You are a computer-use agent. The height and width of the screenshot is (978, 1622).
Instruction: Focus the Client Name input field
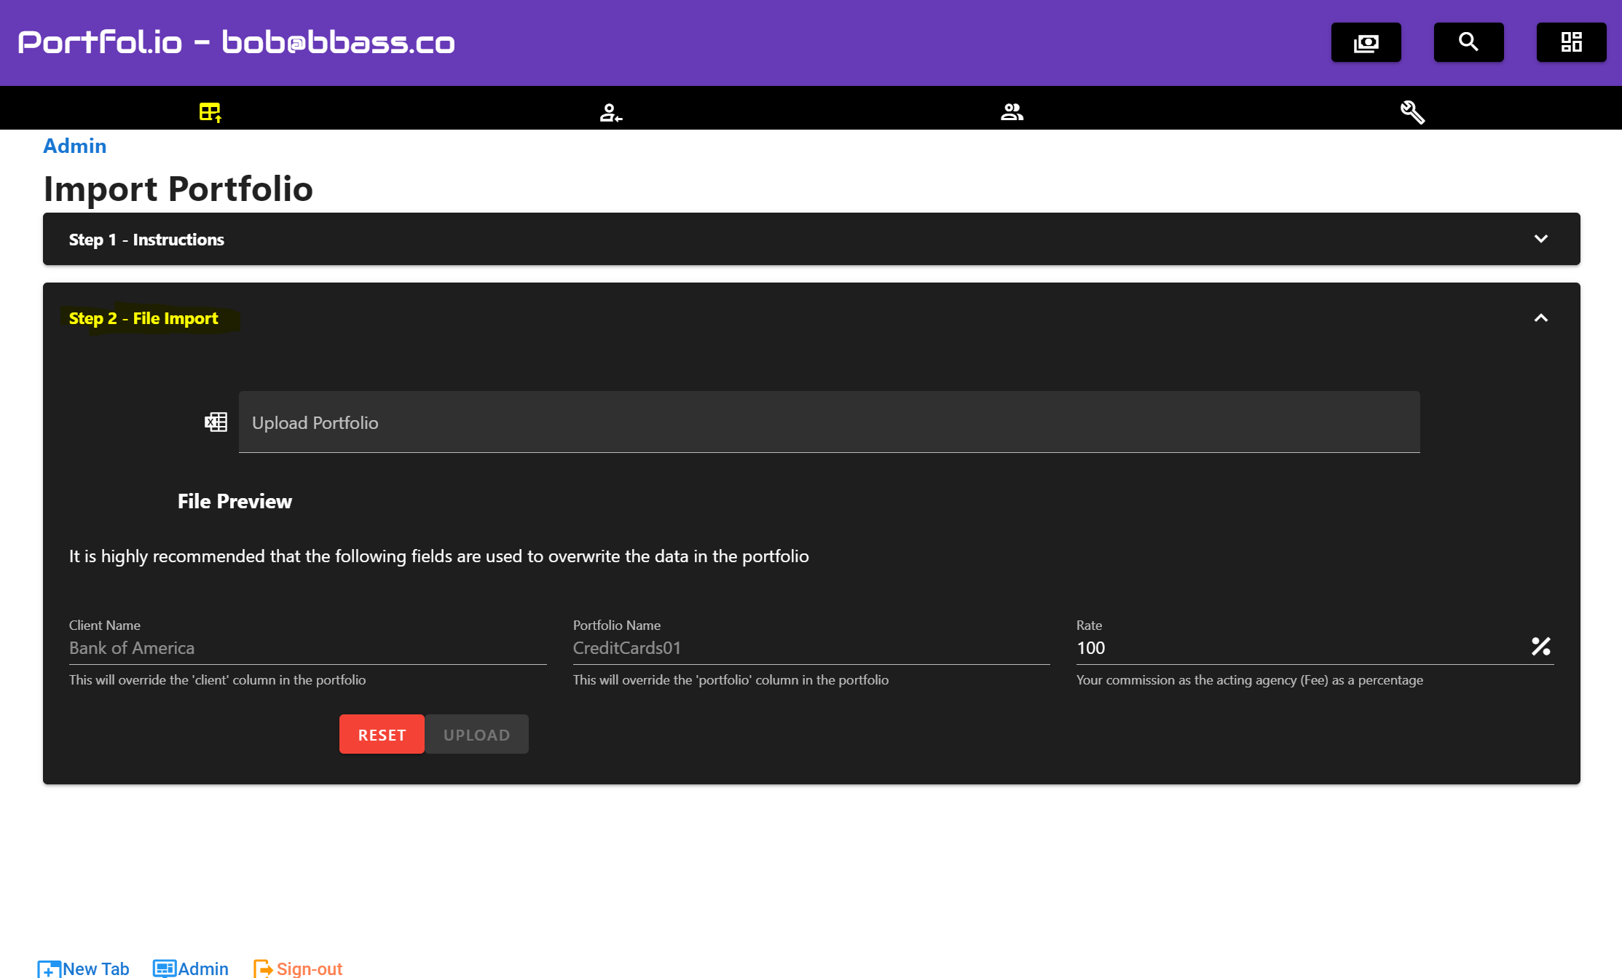(x=307, y=648)
